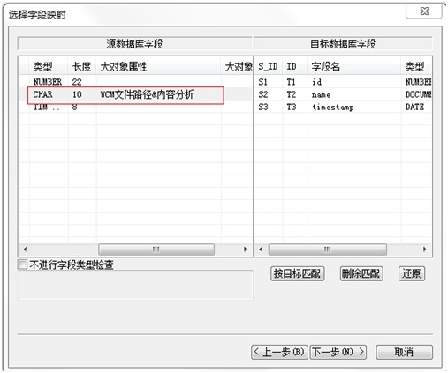Select the NUMBER source field row
The height and width of the screenshot is (373, 448).
click(x=135, y=82)
